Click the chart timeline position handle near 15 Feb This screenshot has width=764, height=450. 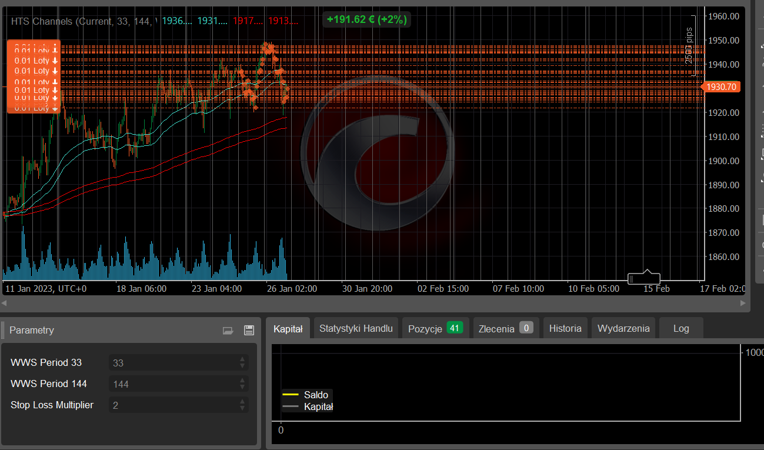(x=644, y=277)
